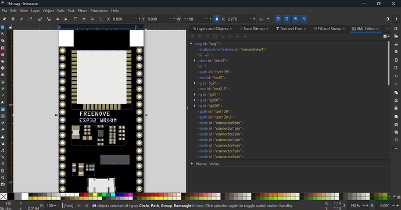
Task: Select the Rectangle tool in toolbox
Action: point(3,48)
